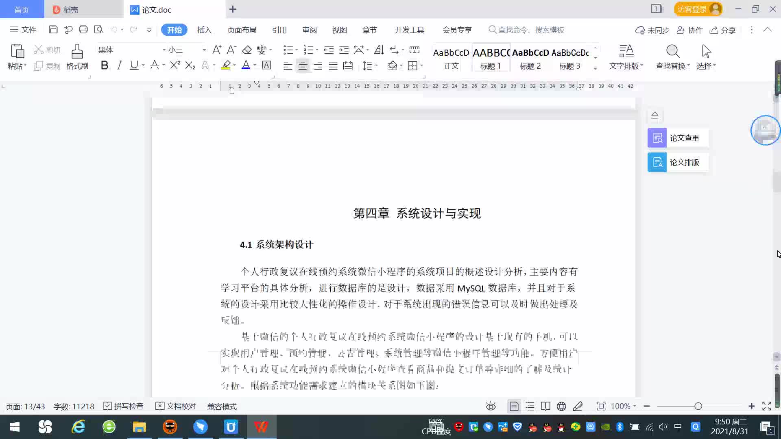Toggle underline formatting

(x=134, y=65)
